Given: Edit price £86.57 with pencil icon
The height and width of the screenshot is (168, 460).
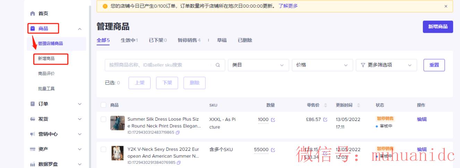Looking at the screenshot, I should tap(325, 120).
